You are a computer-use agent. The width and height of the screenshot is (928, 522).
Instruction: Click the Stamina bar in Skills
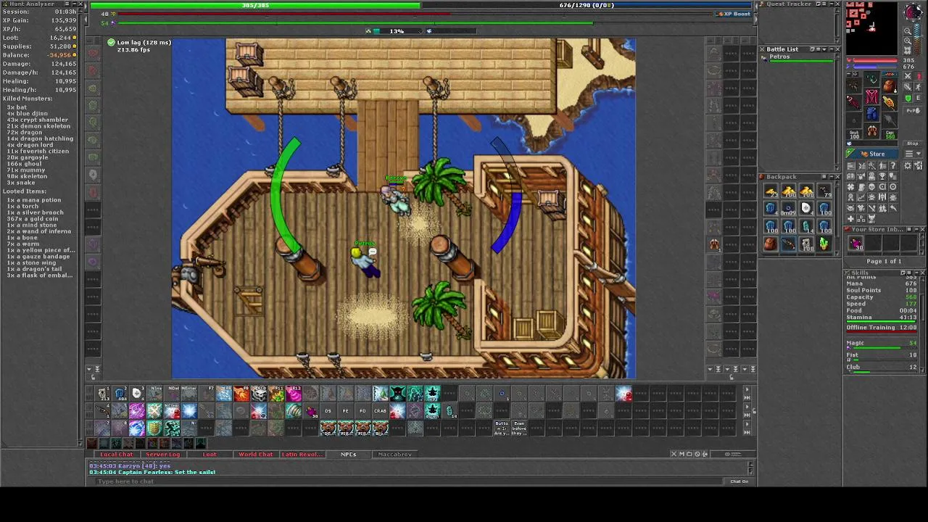881,321
